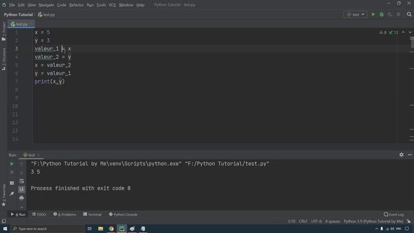Open line separator CRLF selector
414x233 pixels.
pyautogui.click(x=303, y=221)
